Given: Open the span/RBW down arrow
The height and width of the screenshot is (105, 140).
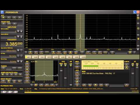Looking at the screenshot, I should 18,50.
